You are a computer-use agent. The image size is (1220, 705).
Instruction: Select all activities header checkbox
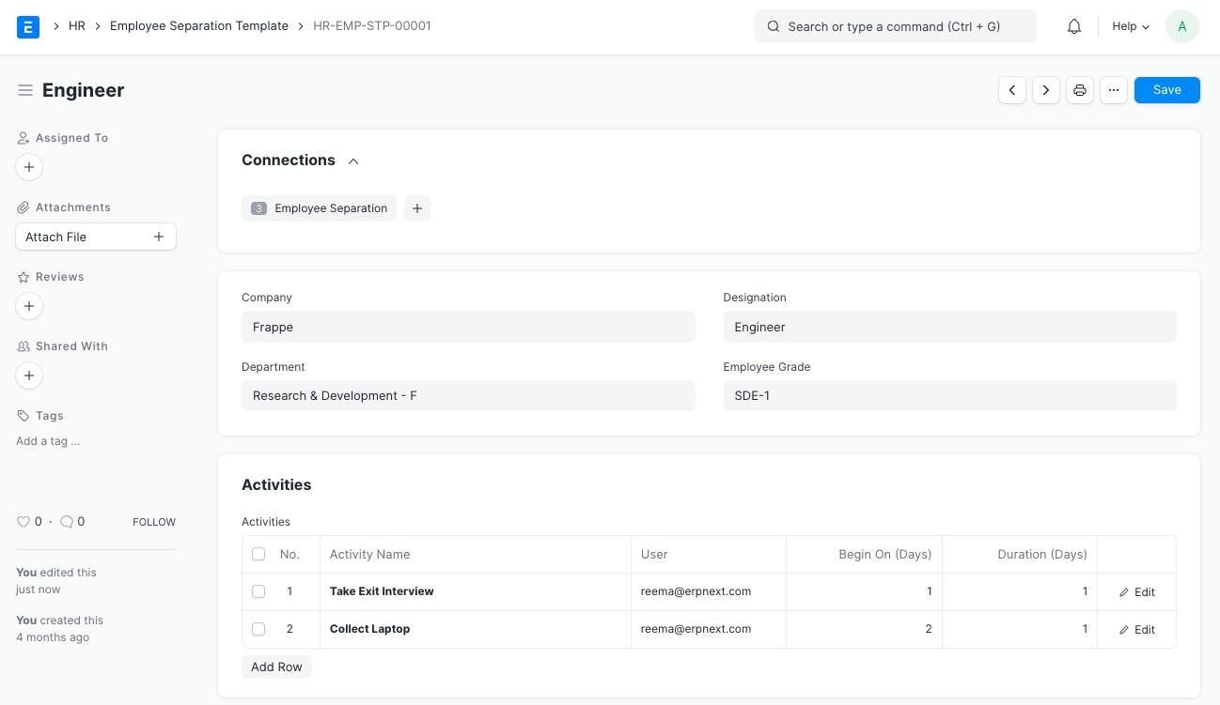coord(258,555)
